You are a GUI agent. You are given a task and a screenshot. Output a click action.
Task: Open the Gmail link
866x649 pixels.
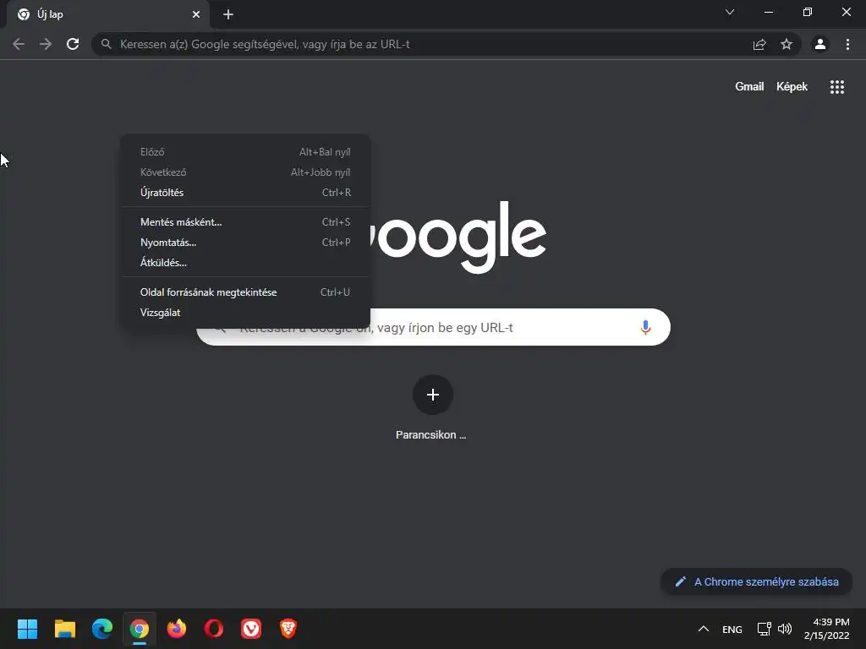(749, 87)
